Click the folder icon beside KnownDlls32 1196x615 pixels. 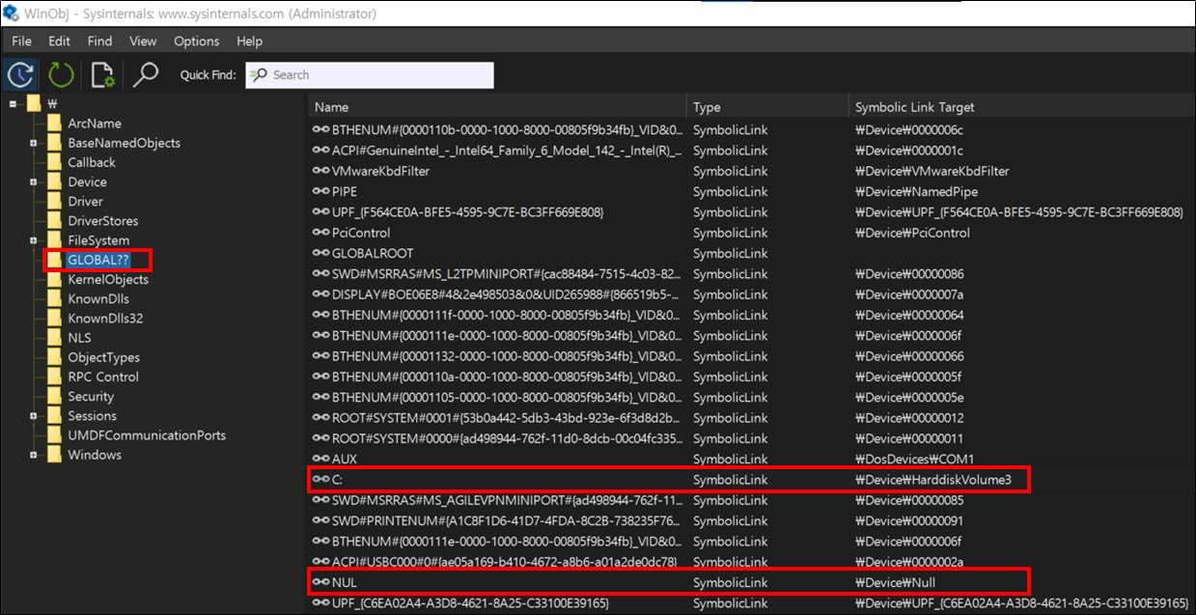[53, 318]
